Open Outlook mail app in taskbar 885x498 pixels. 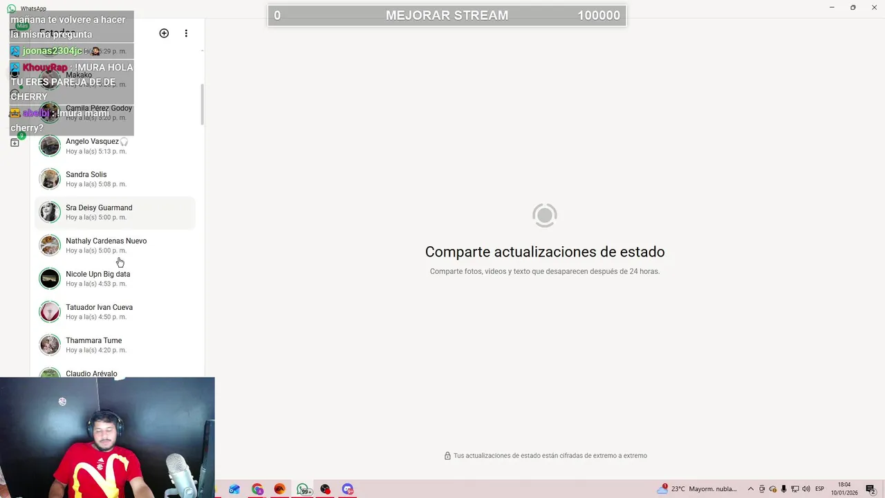pyautogui.click(x=234, y=489)
